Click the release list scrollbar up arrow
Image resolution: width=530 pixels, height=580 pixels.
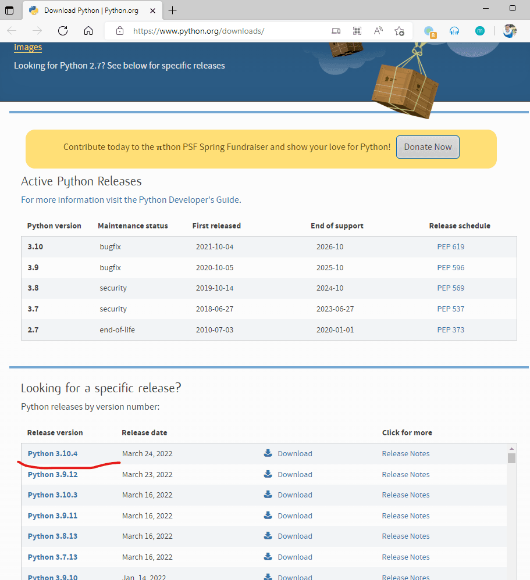pyautogui.click(x=511, y=449)
